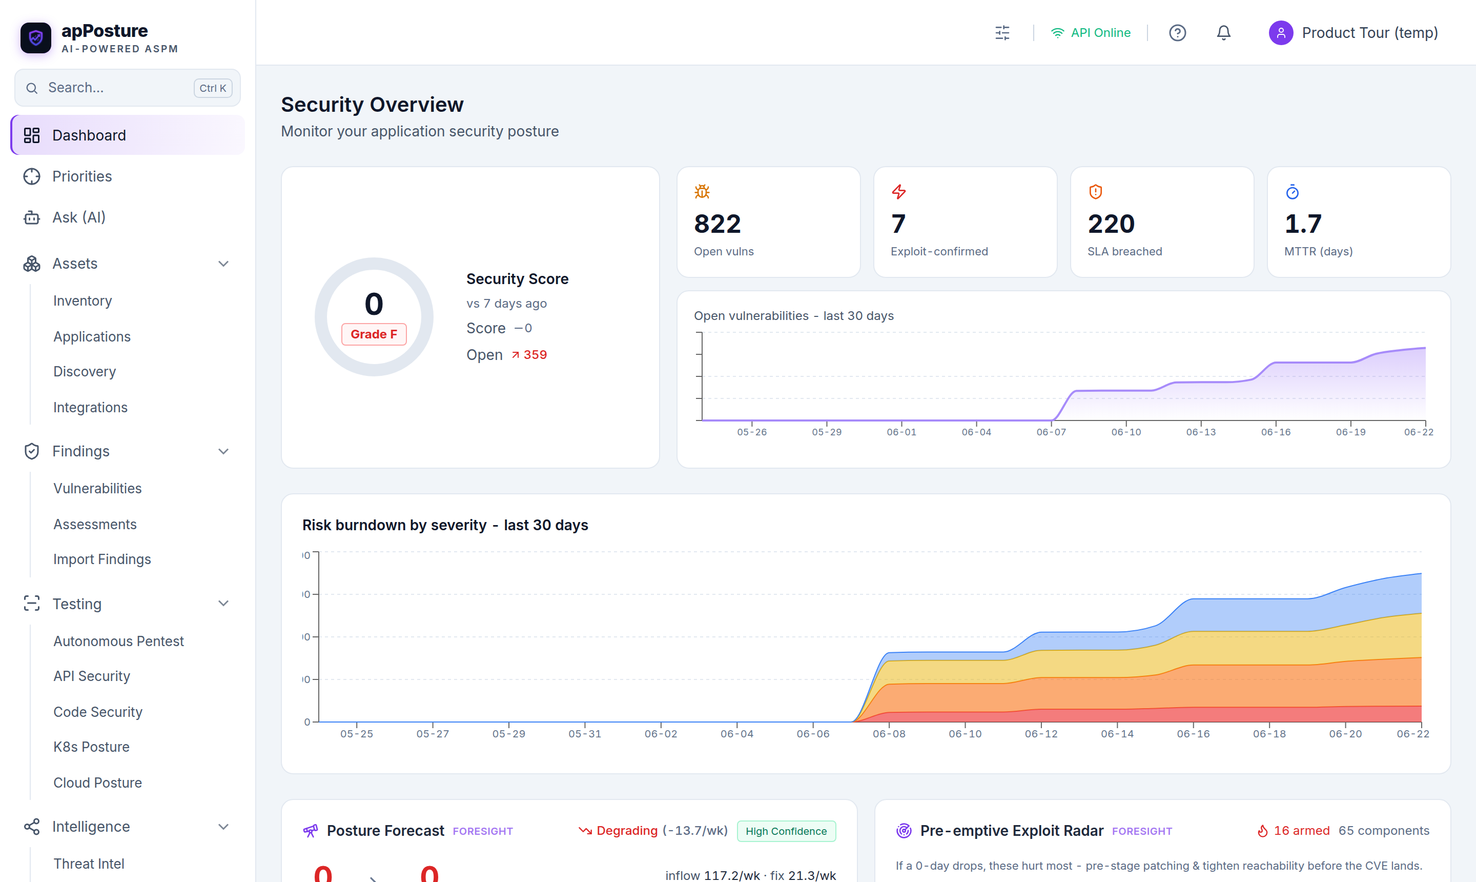The height and width of the screenshot is (882, 1476).
Task: Click the bug icon on Open vulns card
Action: tap(702, 192)
